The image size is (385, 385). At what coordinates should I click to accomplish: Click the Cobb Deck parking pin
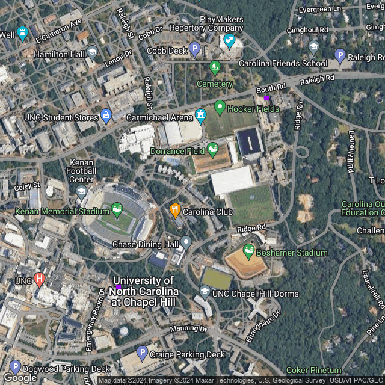194,49
